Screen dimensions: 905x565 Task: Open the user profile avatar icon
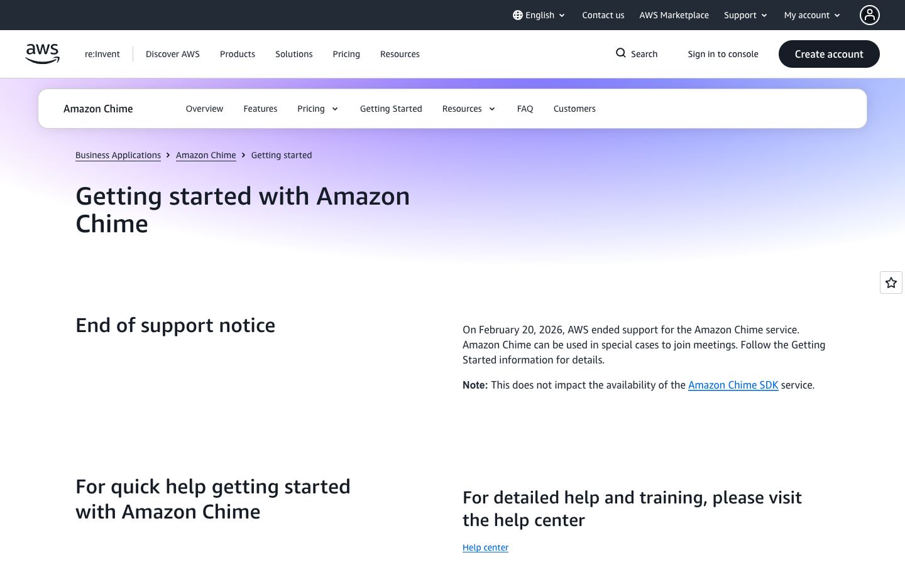click(x=870, y=15)
